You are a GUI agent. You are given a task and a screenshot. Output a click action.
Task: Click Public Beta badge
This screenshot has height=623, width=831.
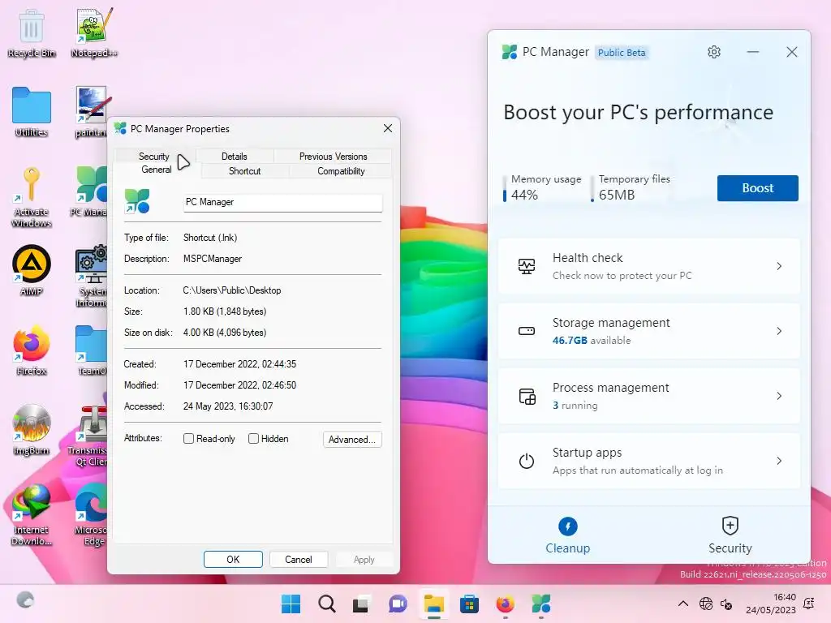622,53
